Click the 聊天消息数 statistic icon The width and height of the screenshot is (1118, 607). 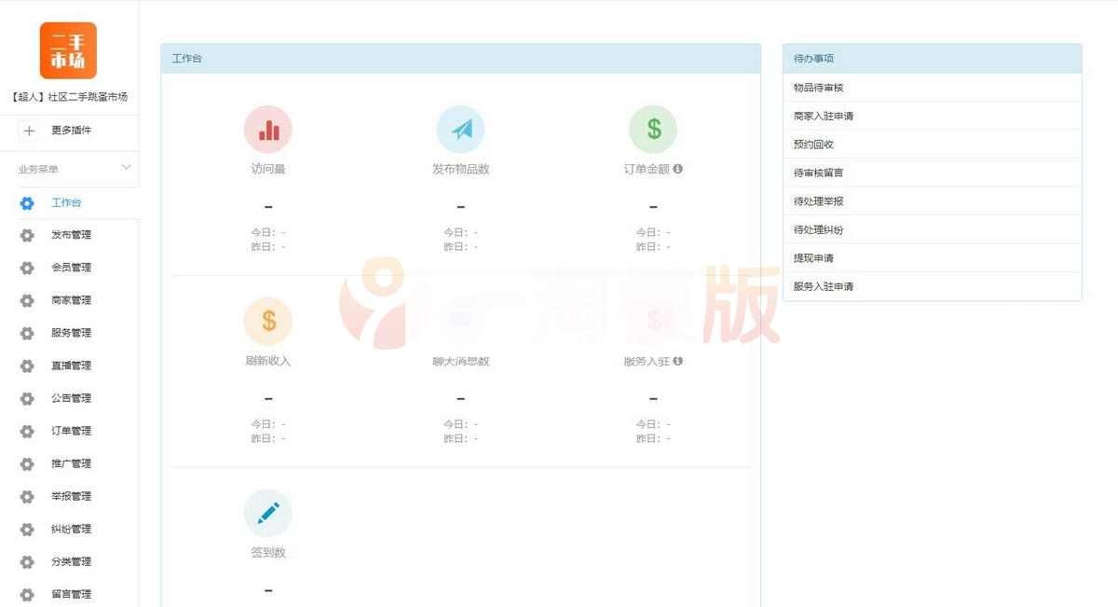[x=460, y=321]
